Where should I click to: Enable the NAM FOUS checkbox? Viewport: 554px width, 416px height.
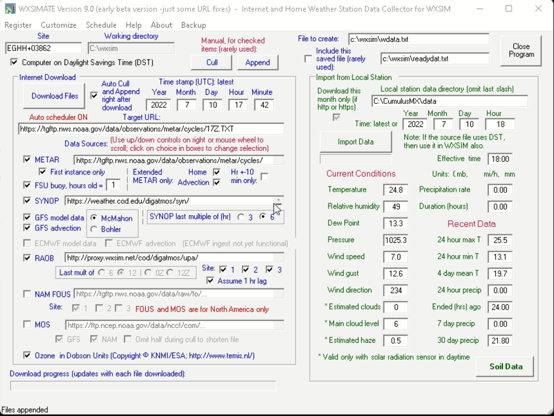pos(27,294)
